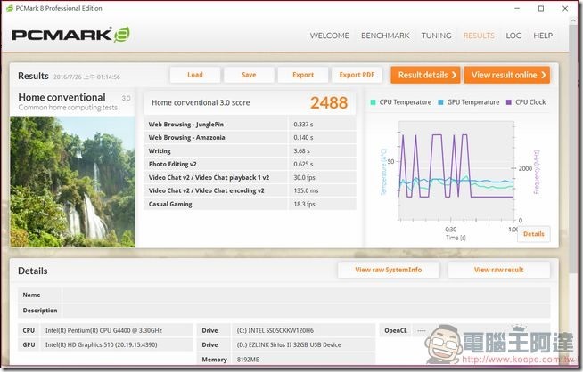Go to the TUNING tab
This screenshot has width=583, height=372.
pyautogui.click(x=436, y=36)
